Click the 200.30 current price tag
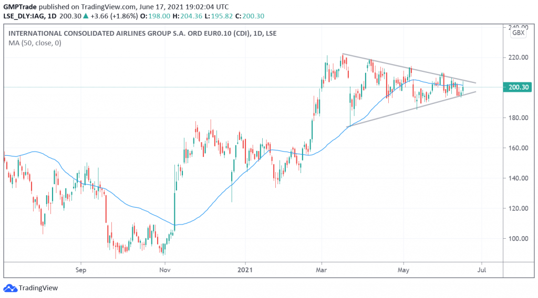 [518, 87]
